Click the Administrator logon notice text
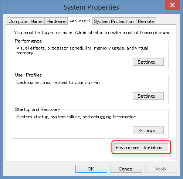This screenshot has width=183, height=179. [92, 33]
